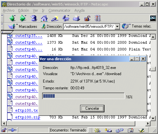Image resolution: width=158 pixels, height=134 pixels.
Task: Open the Marcadores bookmarks icon
Action: coord(12,26)
